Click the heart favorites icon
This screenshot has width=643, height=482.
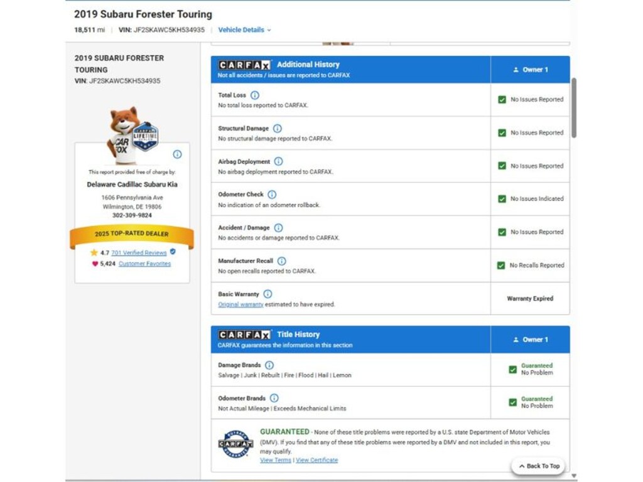point(95,264)
